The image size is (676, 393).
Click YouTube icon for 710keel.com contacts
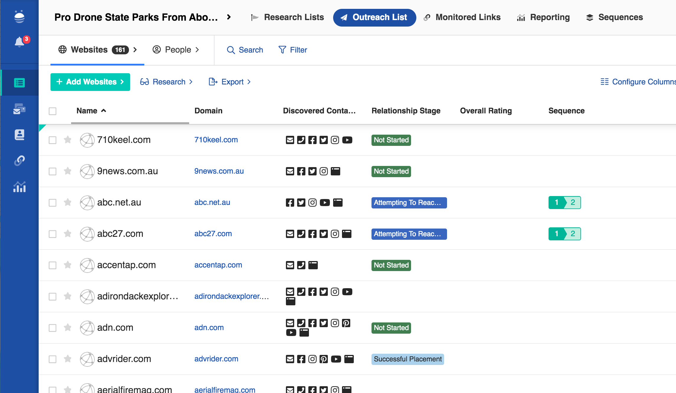[x=347, y=140]
